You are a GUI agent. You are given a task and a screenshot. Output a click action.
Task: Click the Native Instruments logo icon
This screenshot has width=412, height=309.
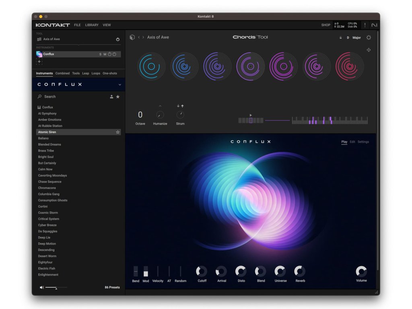[374, 25]
